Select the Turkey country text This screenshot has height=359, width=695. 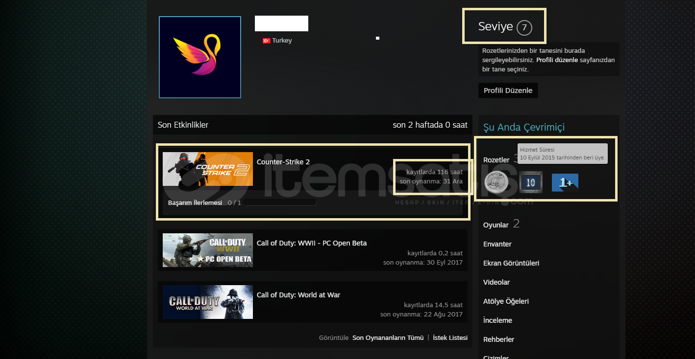[282, 41]
